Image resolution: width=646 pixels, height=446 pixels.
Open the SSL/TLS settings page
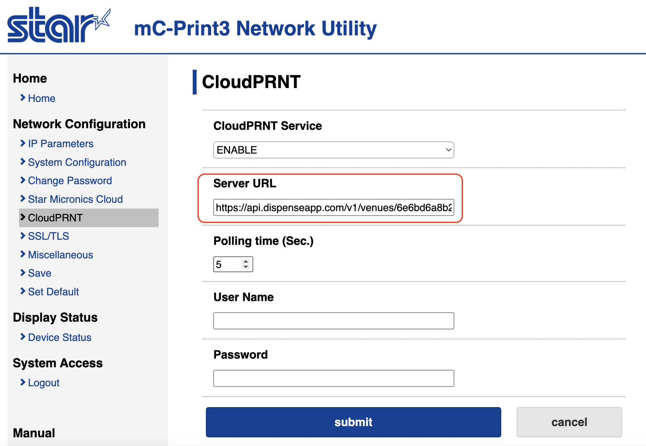(48, 236)
